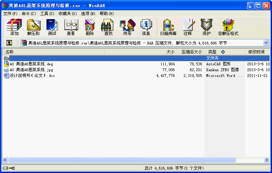Click the scrollbar right arrow

[x=267, y=160]
